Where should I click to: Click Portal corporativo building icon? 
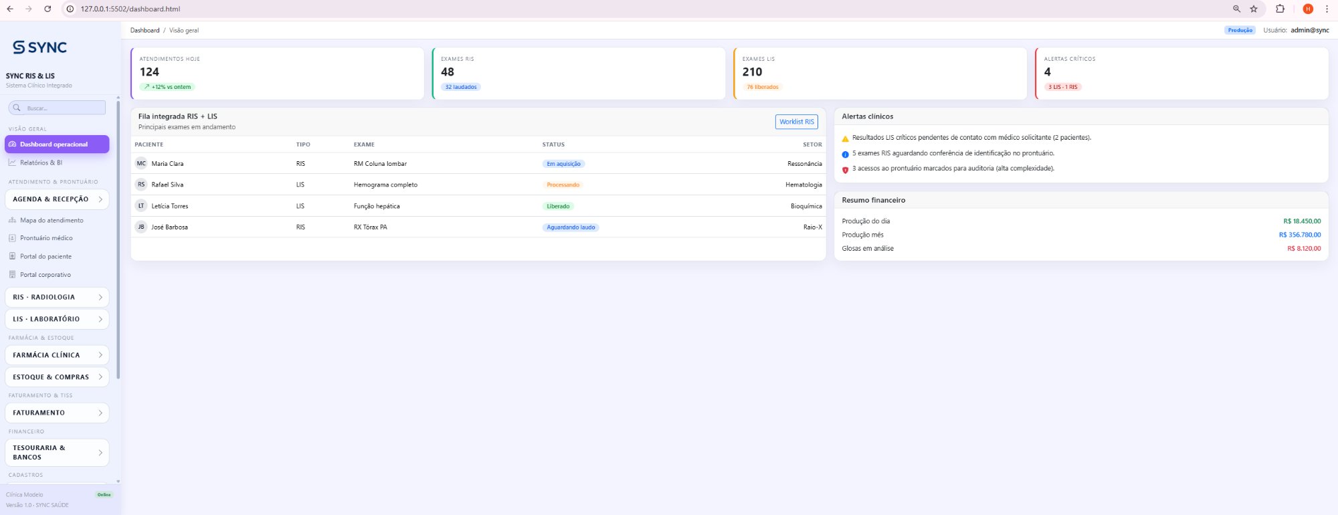[x=12, y=274]
